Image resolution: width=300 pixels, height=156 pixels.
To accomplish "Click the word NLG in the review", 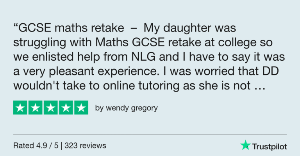I will click(143, 57).
